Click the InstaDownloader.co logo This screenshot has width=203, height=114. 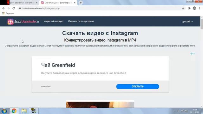click(x=23, y=22)
